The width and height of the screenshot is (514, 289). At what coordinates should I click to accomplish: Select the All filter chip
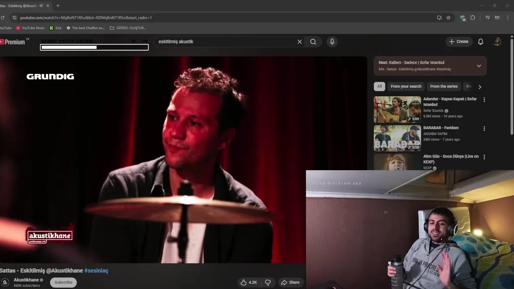379,86
